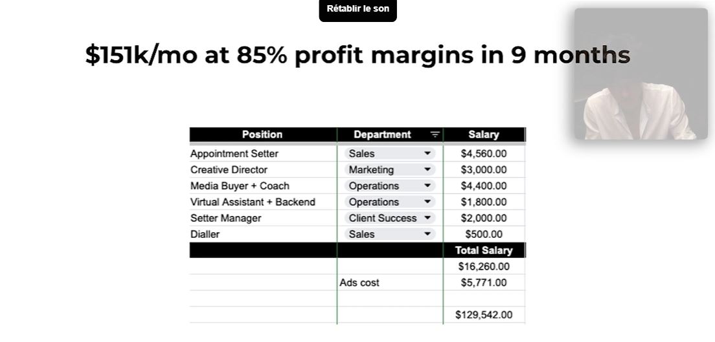715x342 pixels.
Task: Select the Position column header
Action: pyautogui.click(x=262, y=134)
